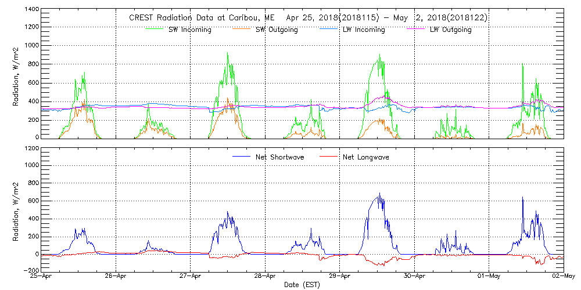Viewport: 581px width, 290px height.
Task: Click the LW Outgoing legend label
Action: point(450,30)
